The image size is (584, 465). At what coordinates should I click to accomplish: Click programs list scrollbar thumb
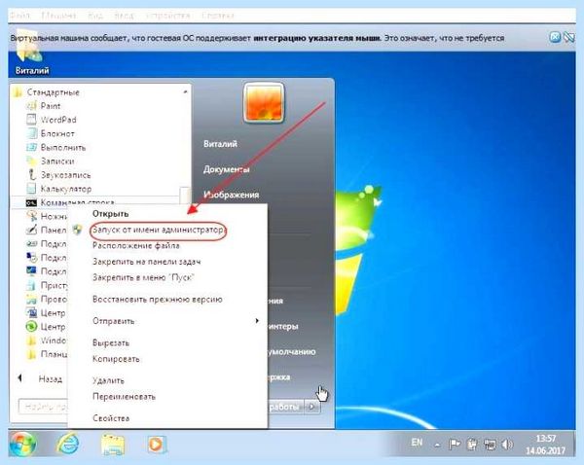coord(185,195)
